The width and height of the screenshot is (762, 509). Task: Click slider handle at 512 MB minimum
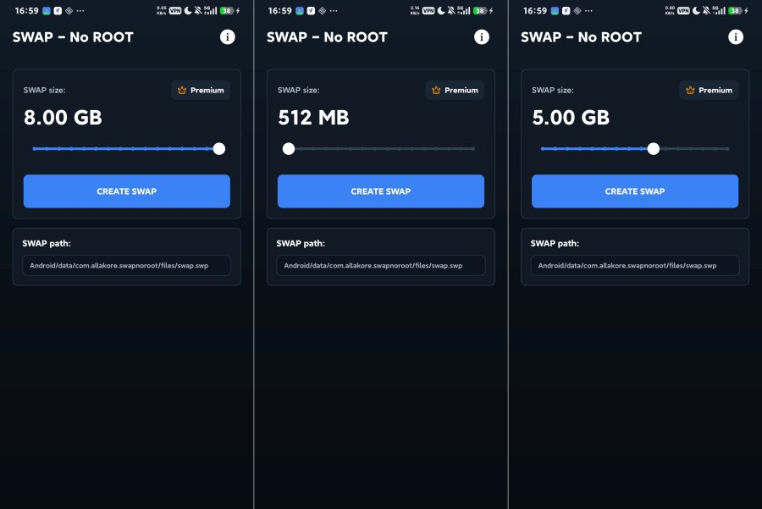[x=289, y=149]
